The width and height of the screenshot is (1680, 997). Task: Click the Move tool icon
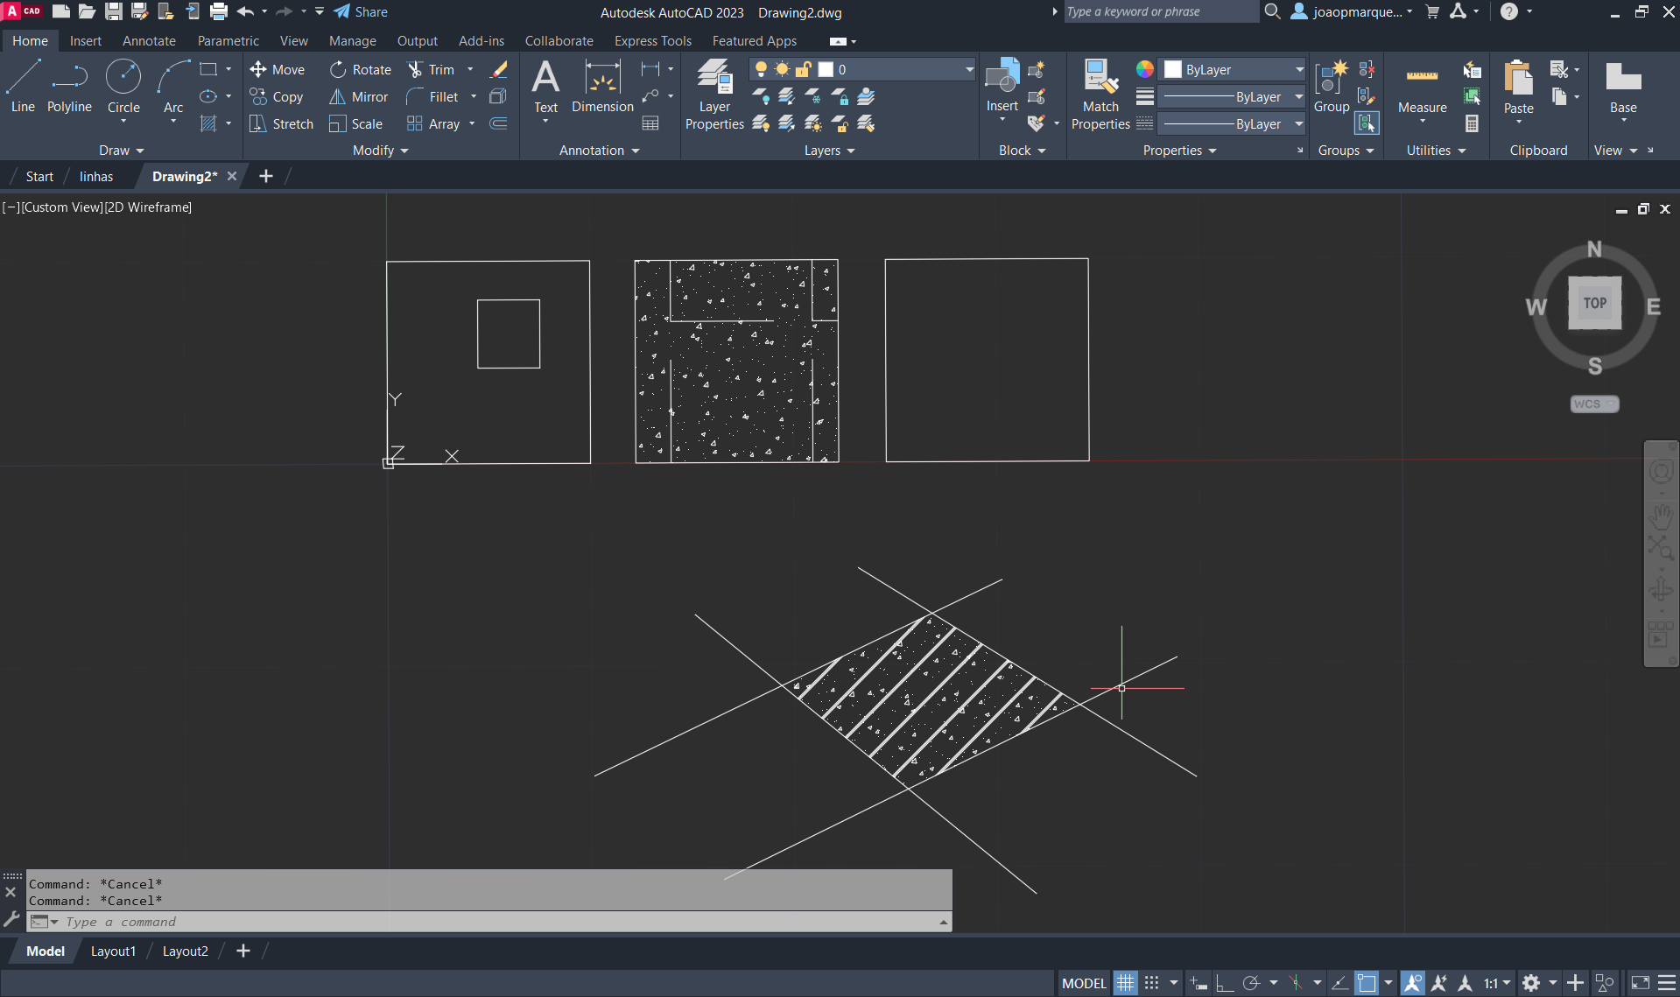point(258,69)
